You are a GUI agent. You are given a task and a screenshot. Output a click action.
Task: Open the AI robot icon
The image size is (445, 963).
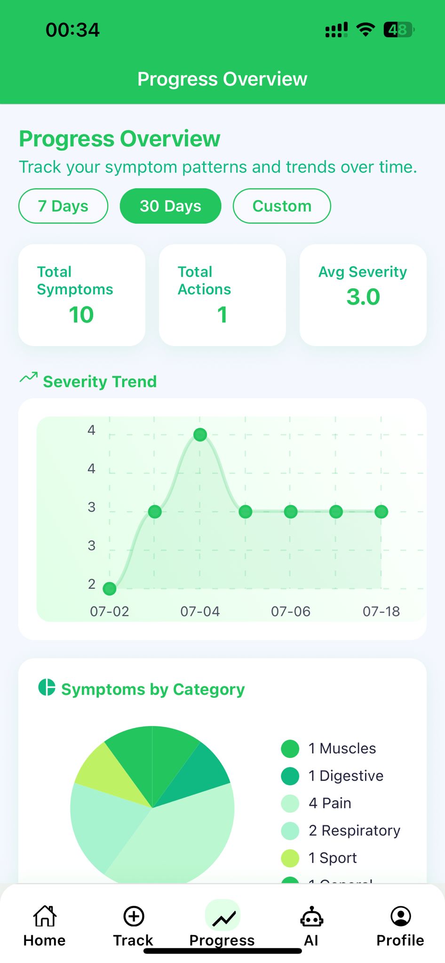311,917
